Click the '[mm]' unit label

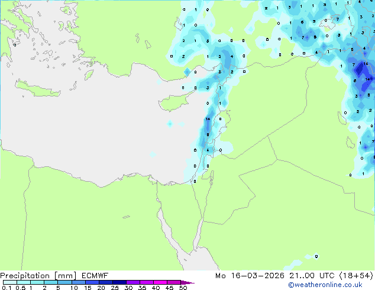pos(65,276)
